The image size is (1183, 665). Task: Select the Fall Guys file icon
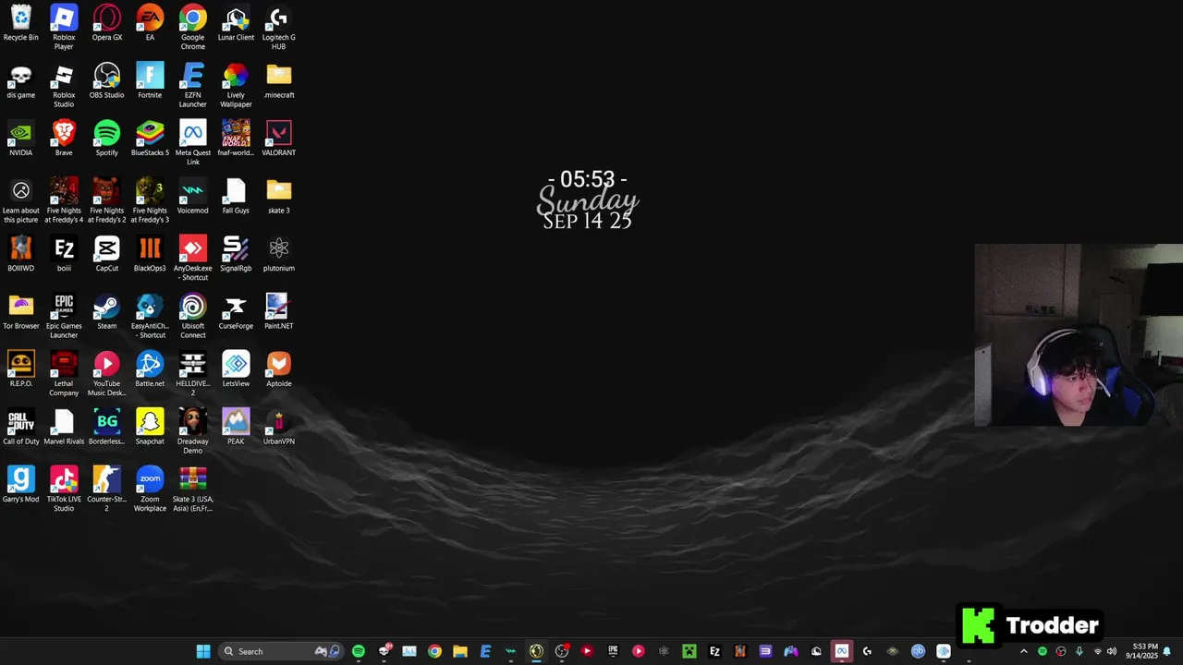pyautogui.click(x=236, y=197)
